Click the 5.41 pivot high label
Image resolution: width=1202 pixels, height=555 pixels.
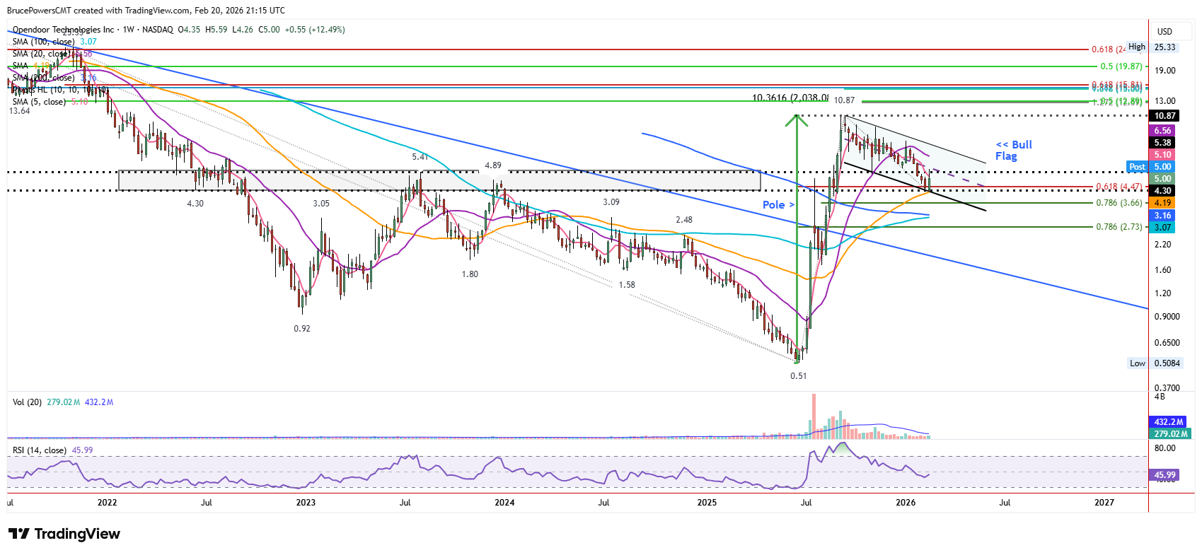point(420,157)
